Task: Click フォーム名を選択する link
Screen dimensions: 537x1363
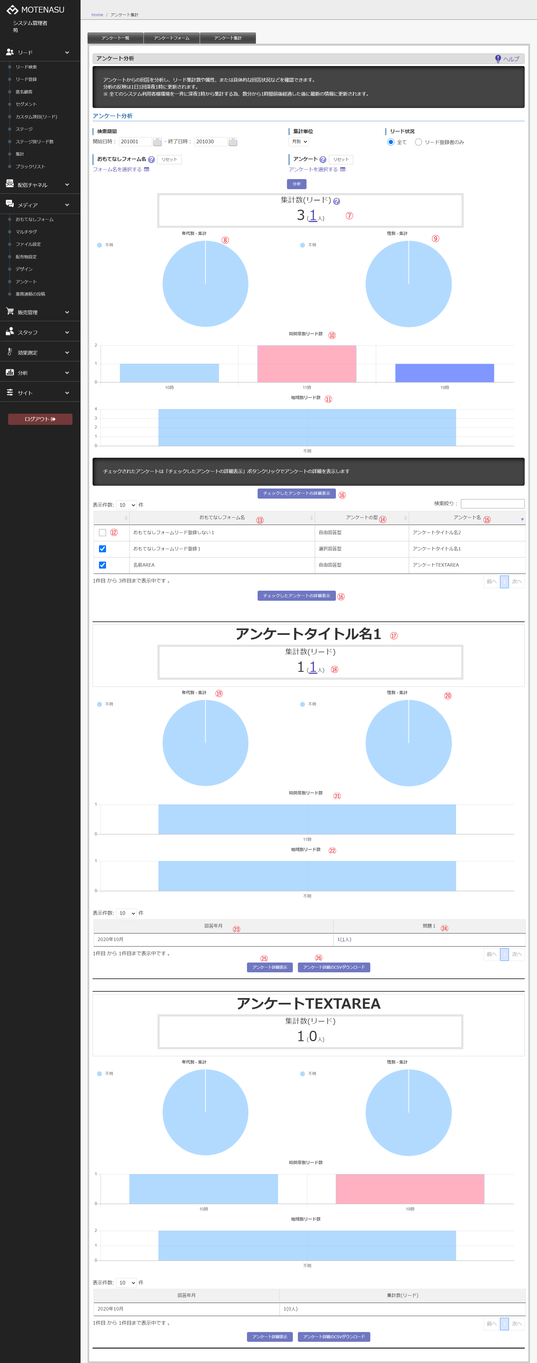Action: (117, 169)
